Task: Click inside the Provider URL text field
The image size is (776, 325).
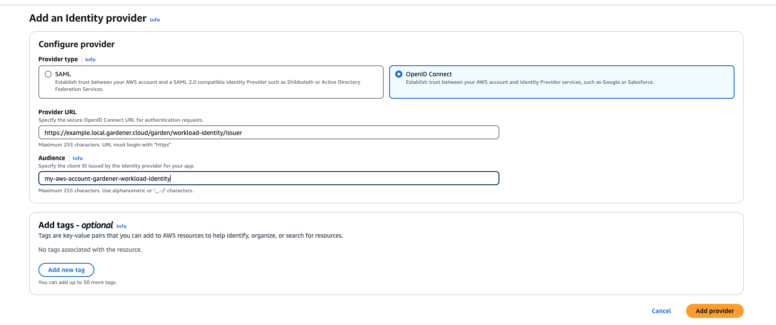Action: (x=268, y=133)
